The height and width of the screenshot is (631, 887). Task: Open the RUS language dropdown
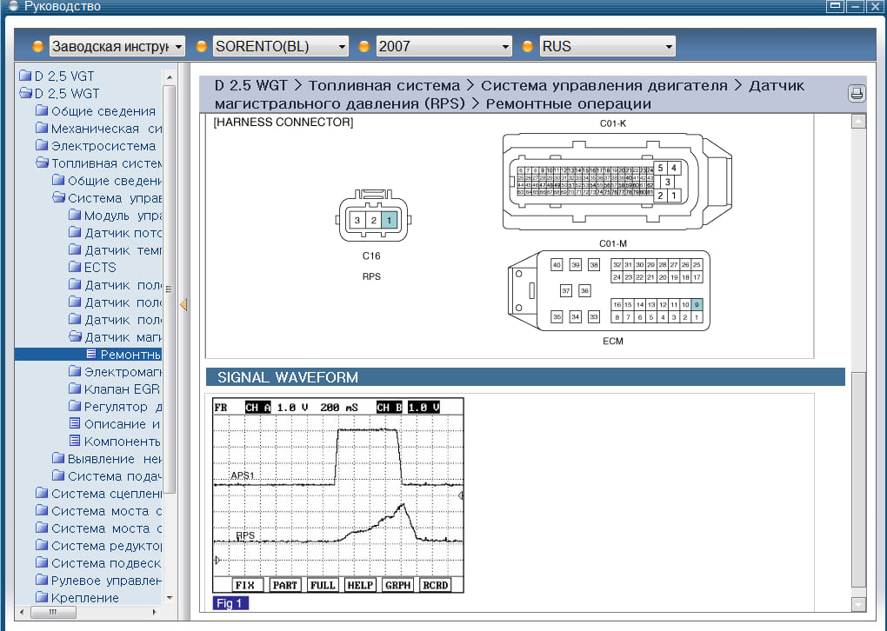coord(607,46)
